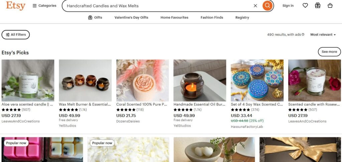Open the Aloe vera scented candle thumbnail
Viewport: 342px width, 162px height.
click(x=28, y=80)
